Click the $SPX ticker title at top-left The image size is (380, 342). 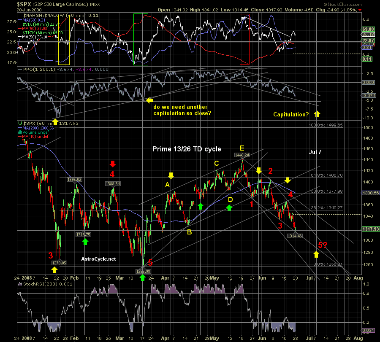coord(24,4)
